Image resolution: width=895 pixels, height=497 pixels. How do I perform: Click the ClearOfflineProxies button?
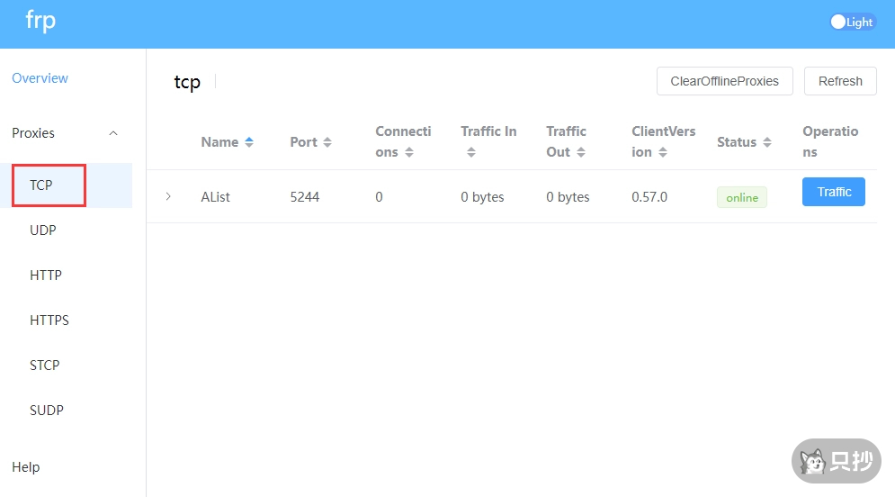[724, 81]
